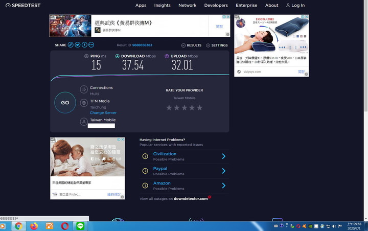Click the Speedtest logo

pos(23,5)
